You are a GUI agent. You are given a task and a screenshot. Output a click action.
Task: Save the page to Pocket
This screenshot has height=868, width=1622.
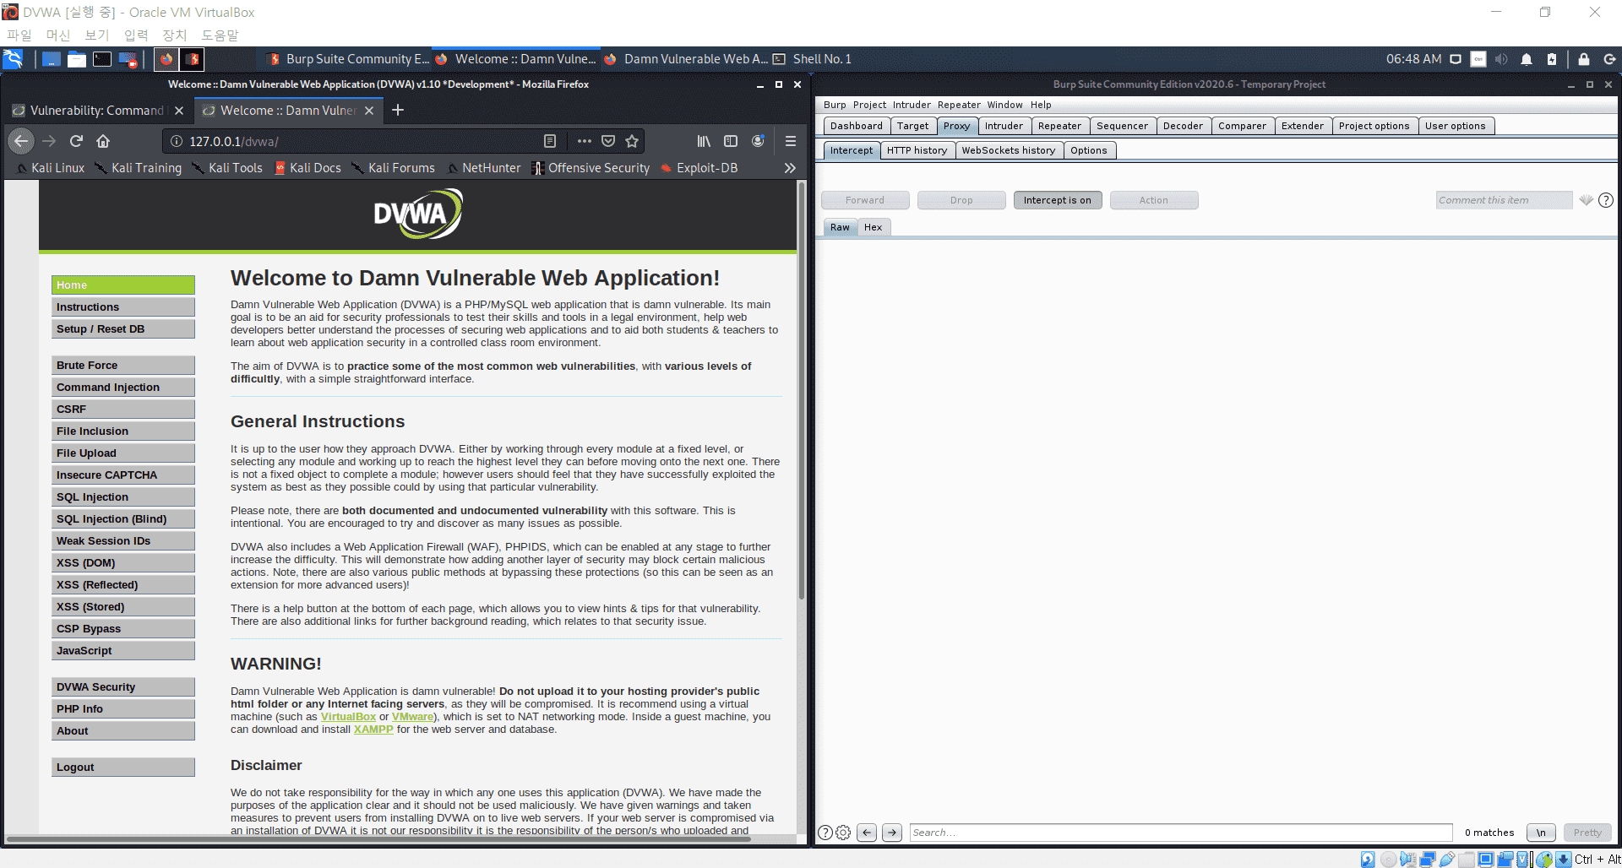pos(608,141)
